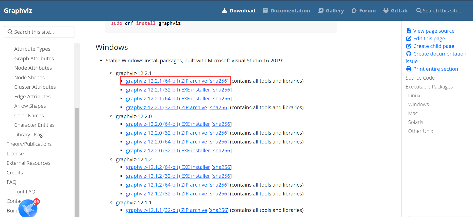
Task: Click the Edit this page pencil icon
Action: (409, 39)
